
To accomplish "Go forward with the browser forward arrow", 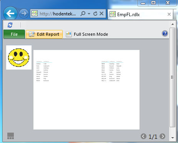I will 24,13.
